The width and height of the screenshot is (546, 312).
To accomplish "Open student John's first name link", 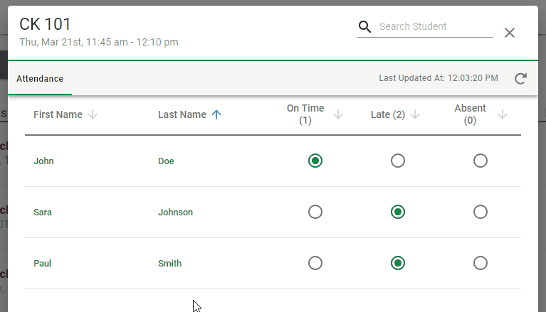I will pyautogui.click(x=43, y=161).
